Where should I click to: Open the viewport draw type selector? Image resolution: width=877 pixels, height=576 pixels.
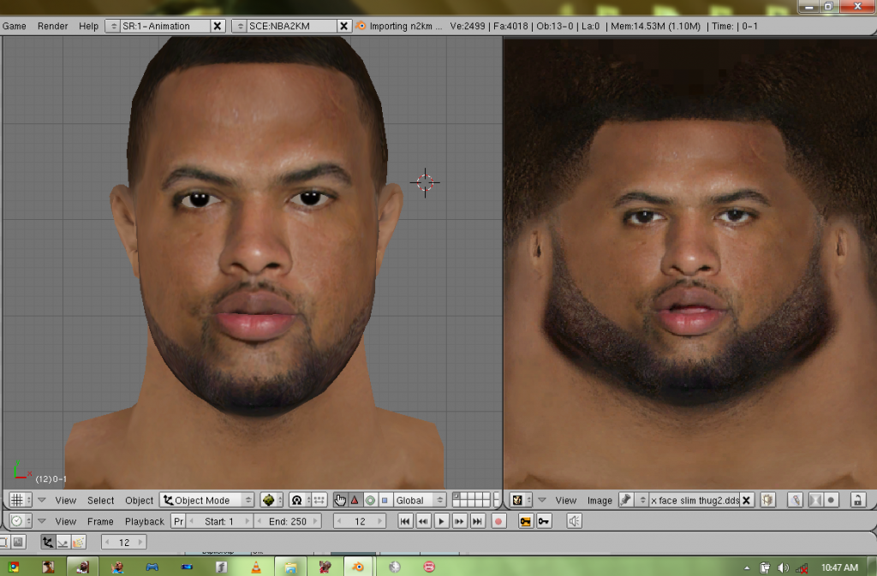[272, 500]
